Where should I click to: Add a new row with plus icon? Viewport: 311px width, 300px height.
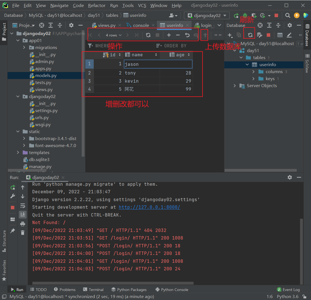click(x=169, y=35)
